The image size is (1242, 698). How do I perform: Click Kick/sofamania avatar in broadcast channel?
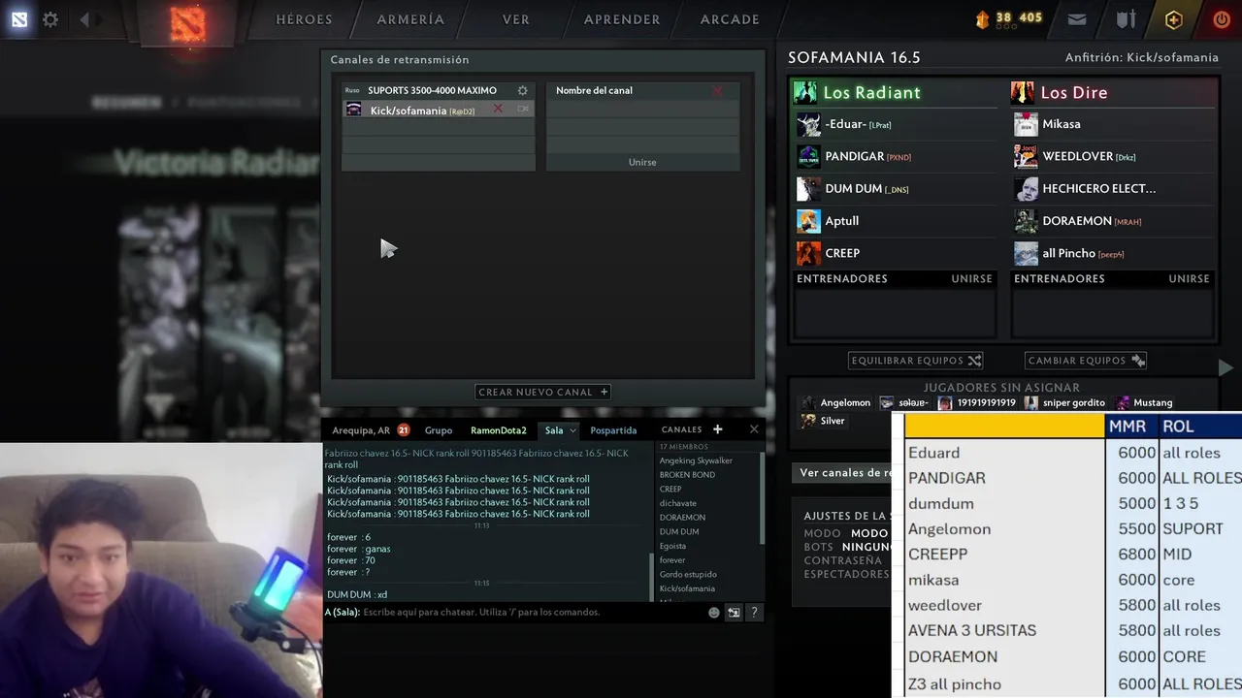coord(354,110)
